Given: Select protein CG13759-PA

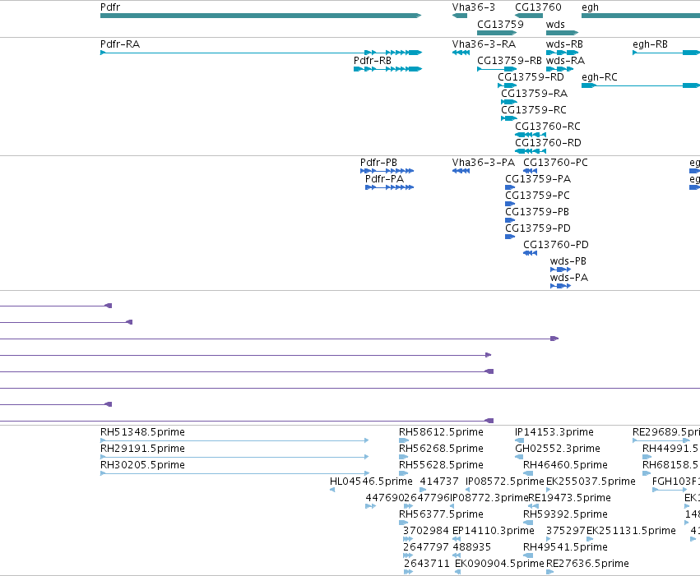Looking at the screenshot, I should tap(510, 187).
